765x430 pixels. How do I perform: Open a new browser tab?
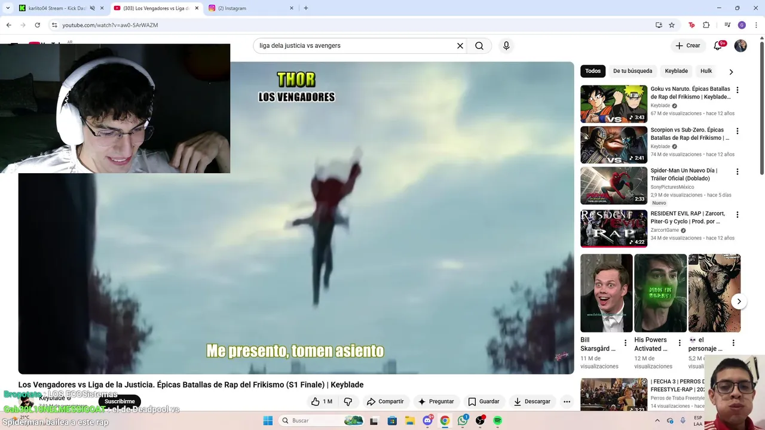[306, 8]
